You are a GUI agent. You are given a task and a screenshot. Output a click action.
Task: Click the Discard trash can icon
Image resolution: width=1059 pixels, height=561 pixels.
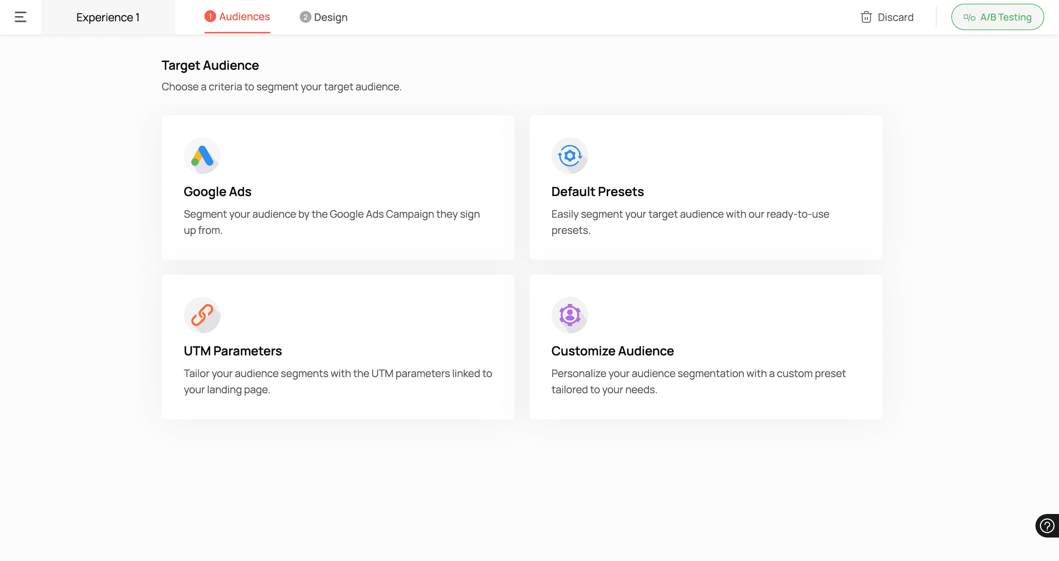(866, 17)
